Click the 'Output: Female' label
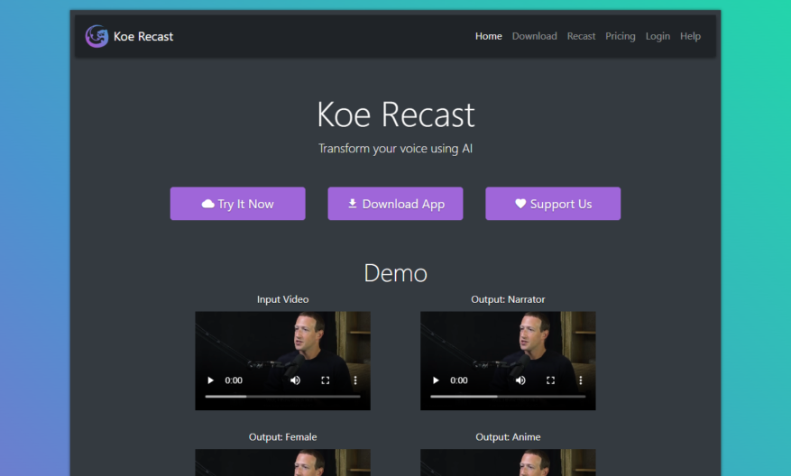 pyautogui.click(x=282, y=436)
